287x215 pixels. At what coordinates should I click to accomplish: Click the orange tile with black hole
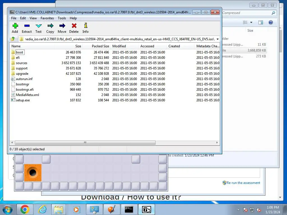coord(33,172)
